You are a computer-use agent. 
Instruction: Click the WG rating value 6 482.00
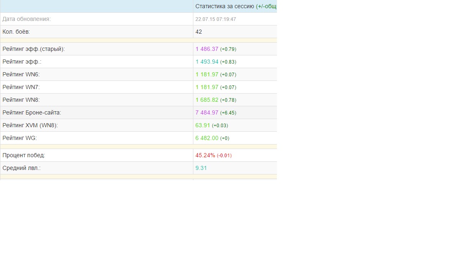207,138
